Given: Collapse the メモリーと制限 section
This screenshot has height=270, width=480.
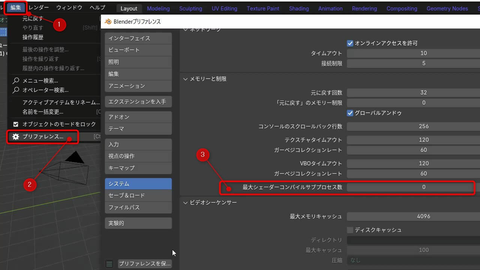Looking at the screenshot, I should pos(185,79).
